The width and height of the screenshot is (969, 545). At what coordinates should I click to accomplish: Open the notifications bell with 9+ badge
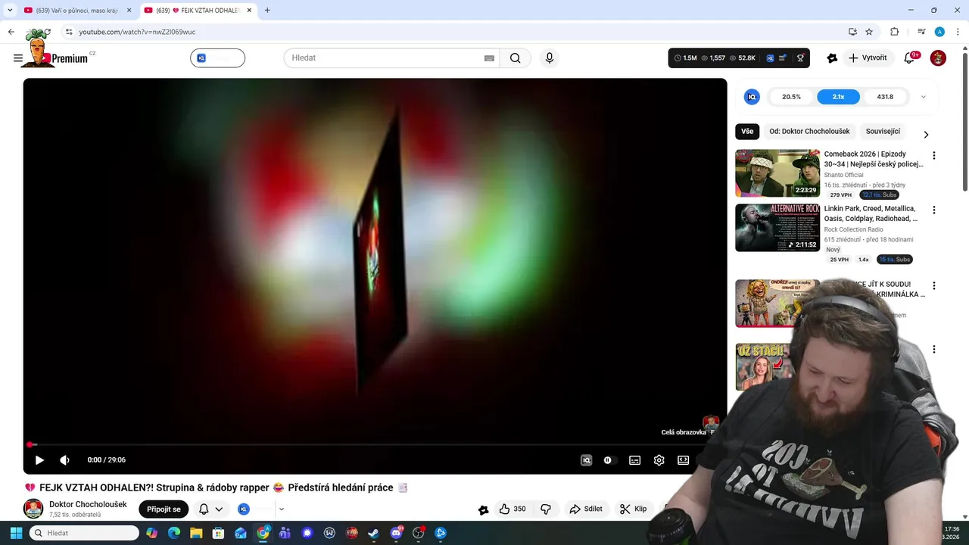[x=910, y=58]
